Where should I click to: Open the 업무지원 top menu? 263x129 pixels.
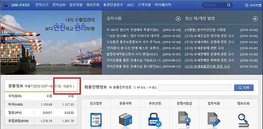point(76,5)
